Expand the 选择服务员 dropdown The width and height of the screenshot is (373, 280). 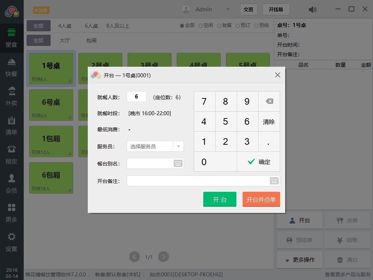pos(178,146)
